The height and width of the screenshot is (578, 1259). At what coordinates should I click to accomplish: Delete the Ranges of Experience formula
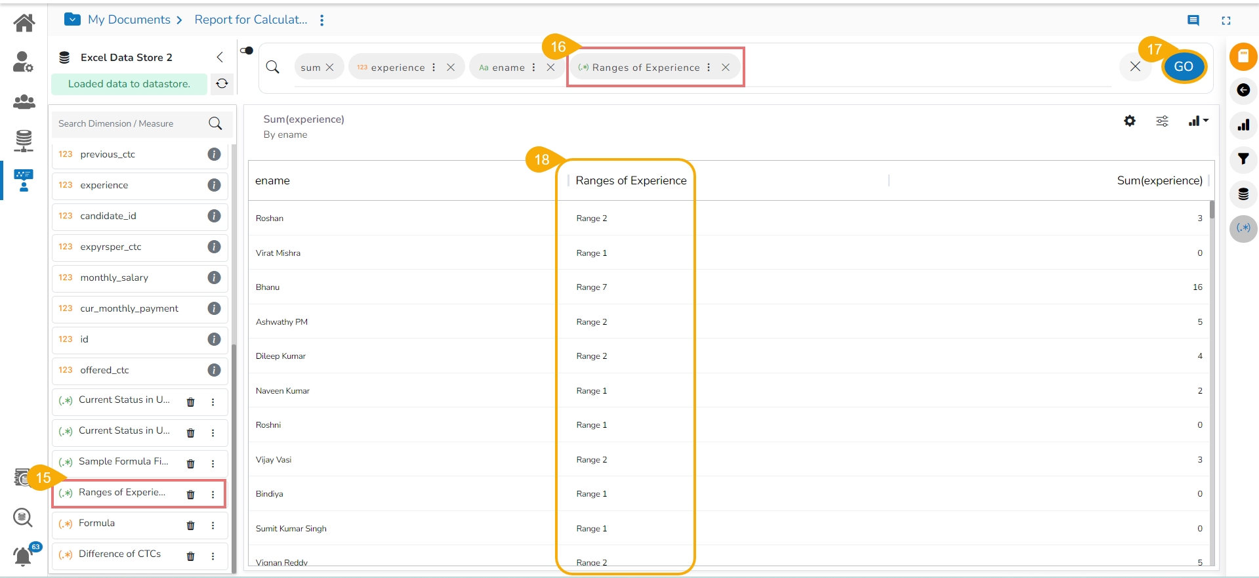(190, 495)
